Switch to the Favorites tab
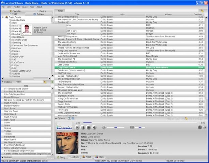The image size is (209, 163). (x=15, y=11)
